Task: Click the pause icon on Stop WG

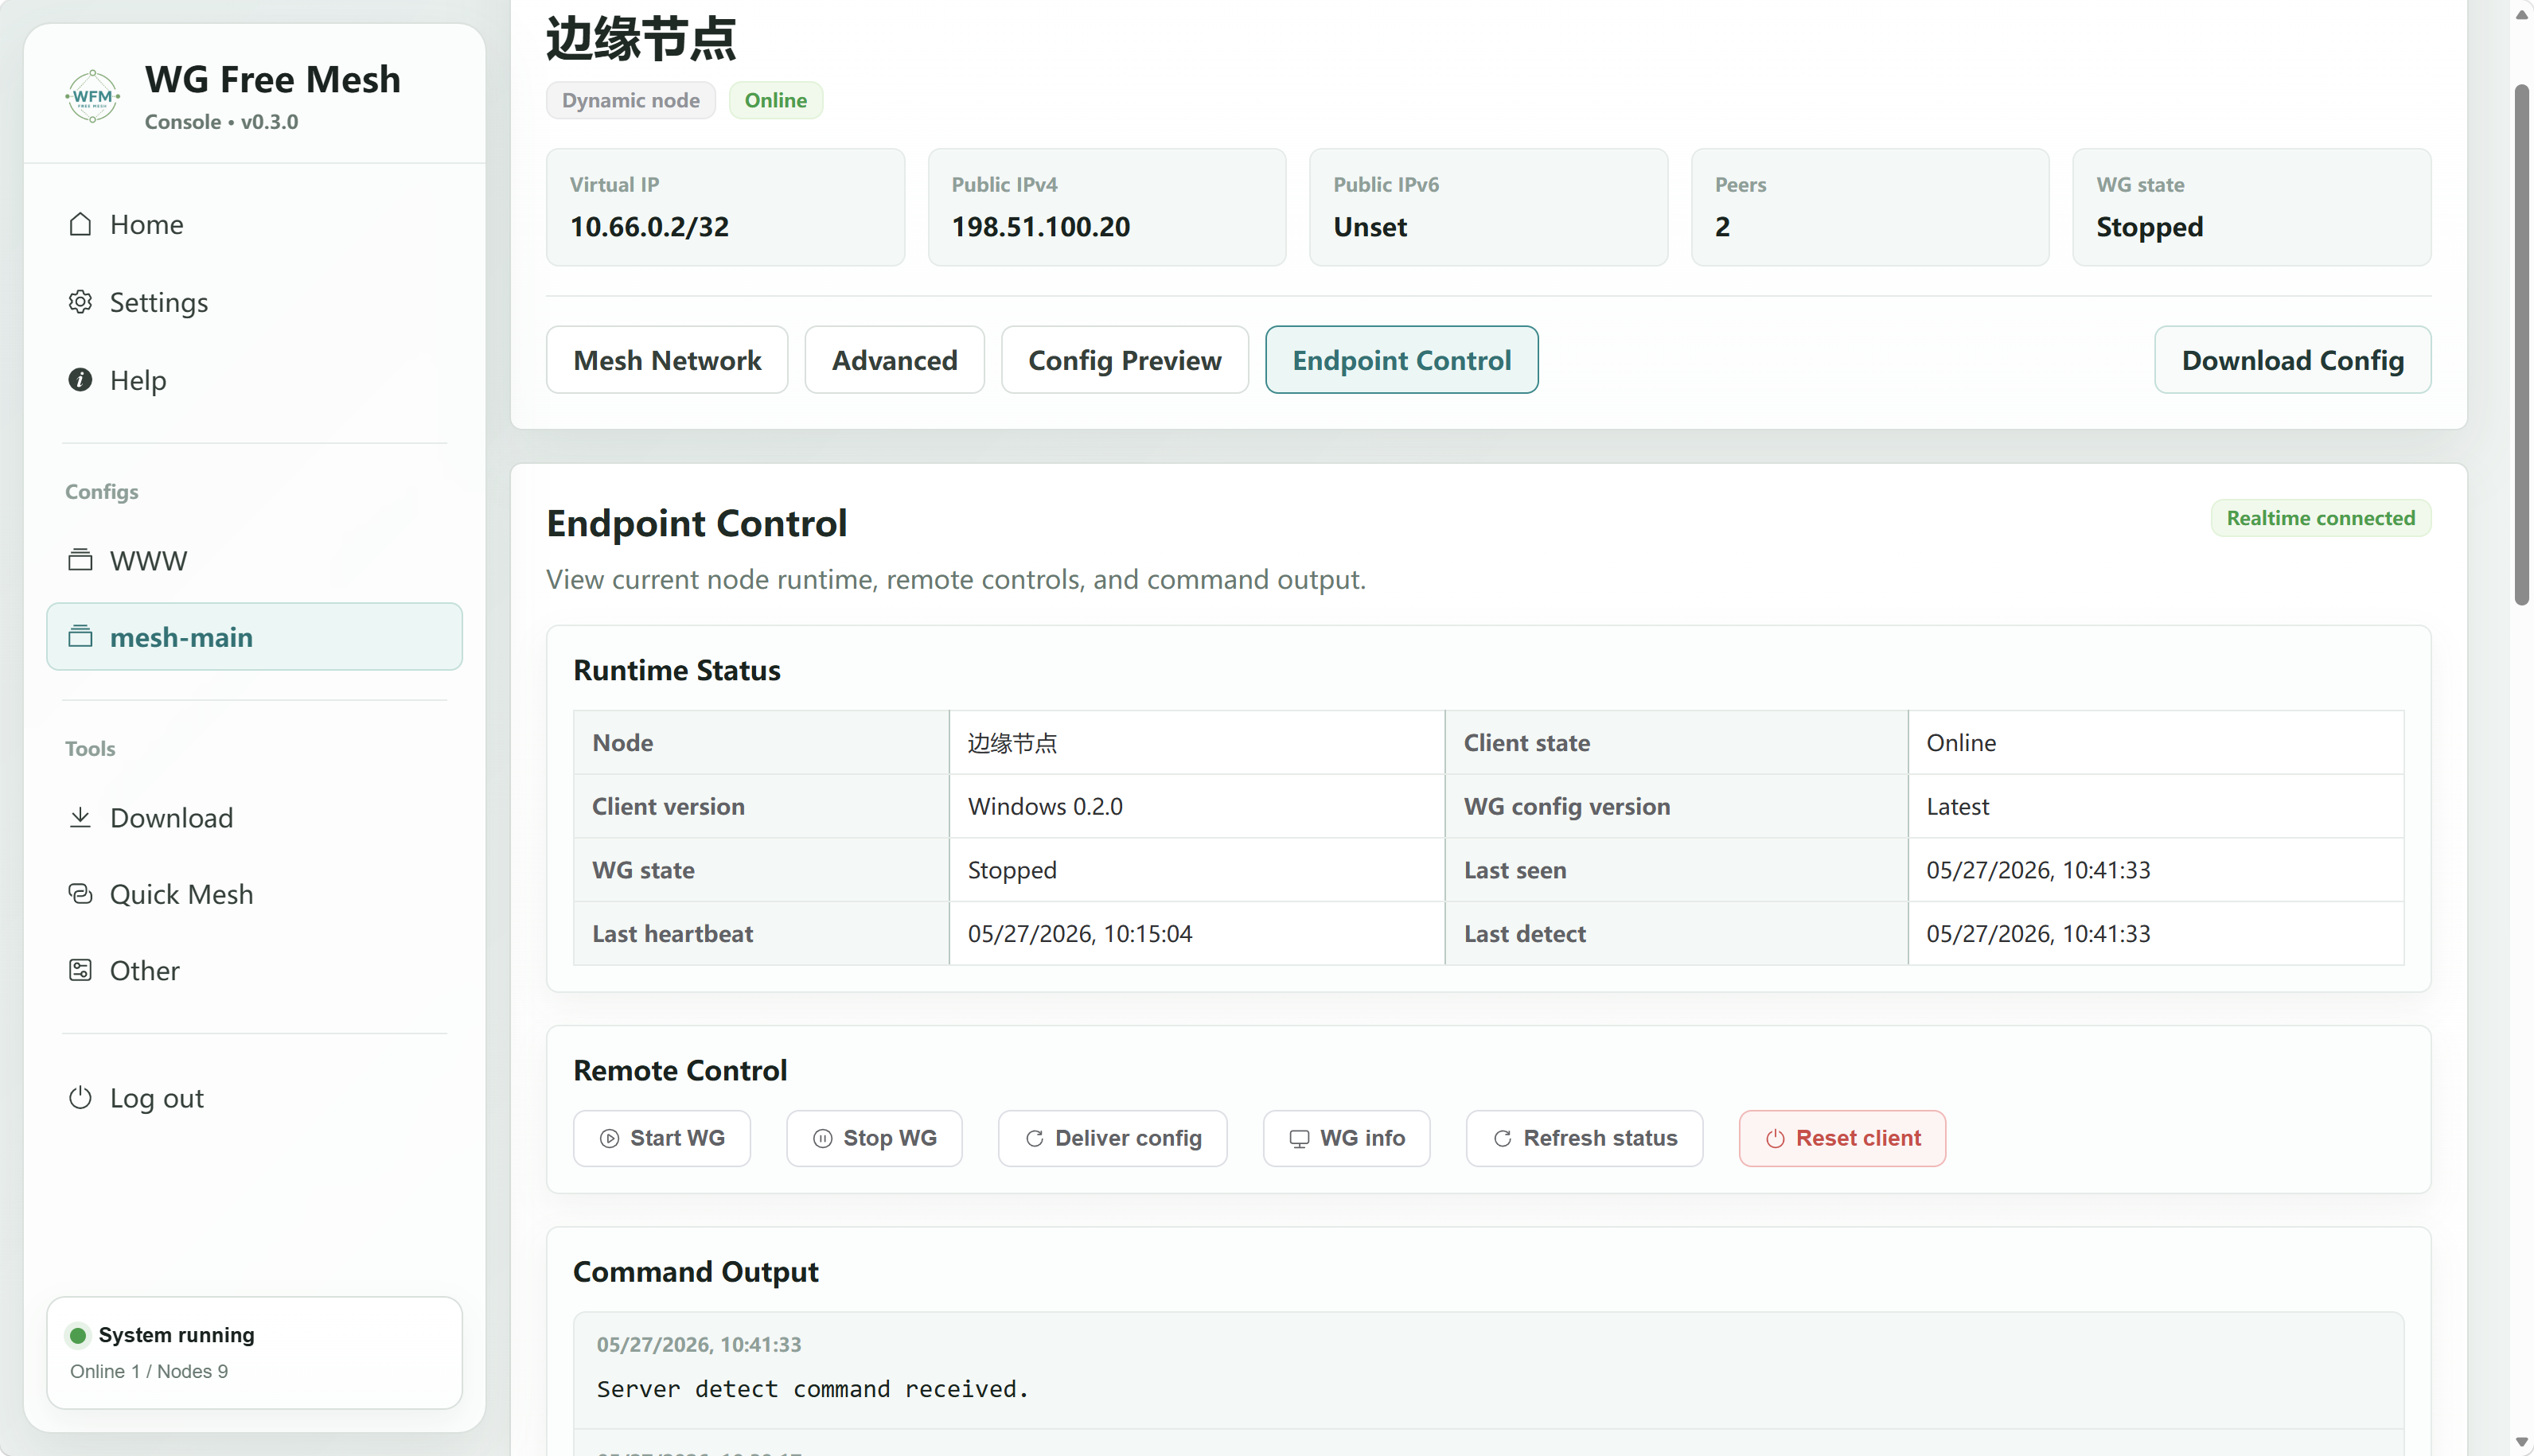Action: point(822,1139)
